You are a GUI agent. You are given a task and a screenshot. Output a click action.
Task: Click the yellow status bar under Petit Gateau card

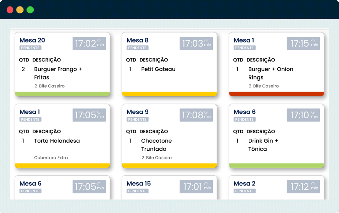(169, 94)
